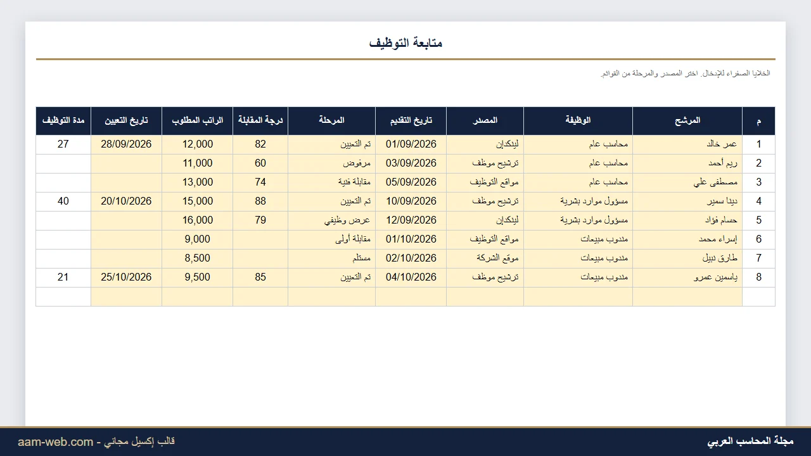Click empty hiring date cell for ريم أحمد

pyautogui.click(x=127, y=163)
